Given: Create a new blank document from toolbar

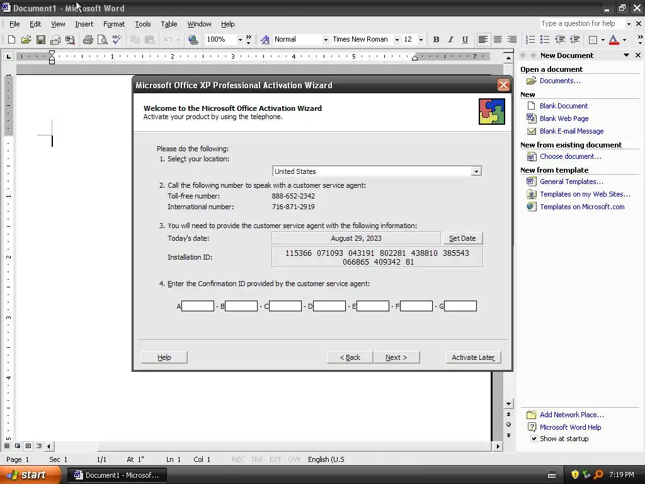Looking at the screenshot, I should [11, 40].
